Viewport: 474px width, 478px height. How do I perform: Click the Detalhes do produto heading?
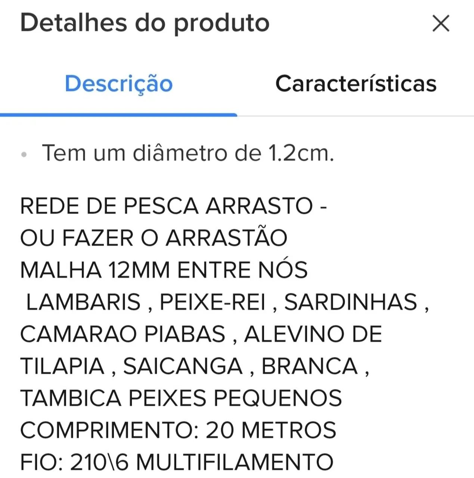(x=145, y=23)
